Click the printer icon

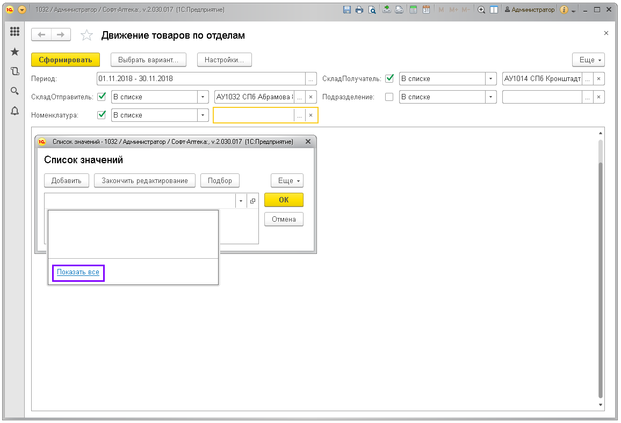tap(359, 10)
